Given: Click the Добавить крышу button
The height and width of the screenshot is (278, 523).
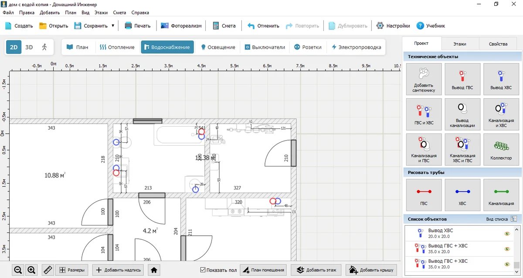Looking at the screenshot, I should (372, 270).
